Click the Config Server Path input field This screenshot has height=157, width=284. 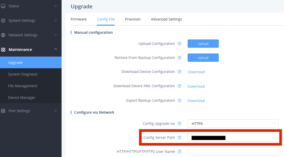click(233, 138)
